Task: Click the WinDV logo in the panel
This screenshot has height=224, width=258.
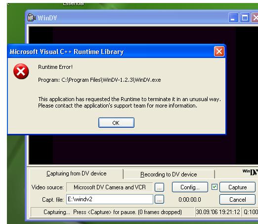Action: (250, 172)
